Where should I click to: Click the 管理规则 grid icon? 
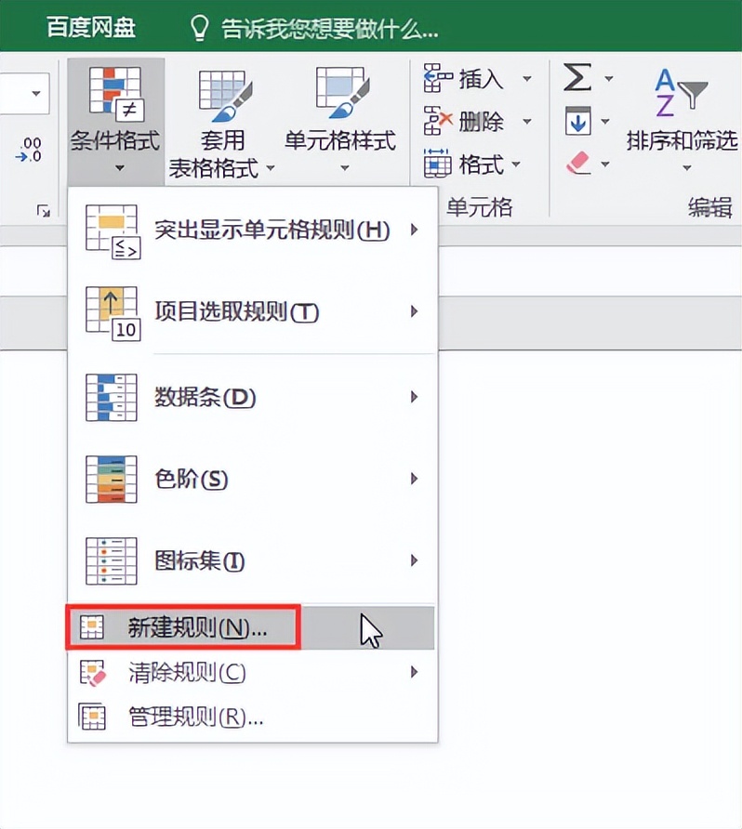[x=92, y=717]
